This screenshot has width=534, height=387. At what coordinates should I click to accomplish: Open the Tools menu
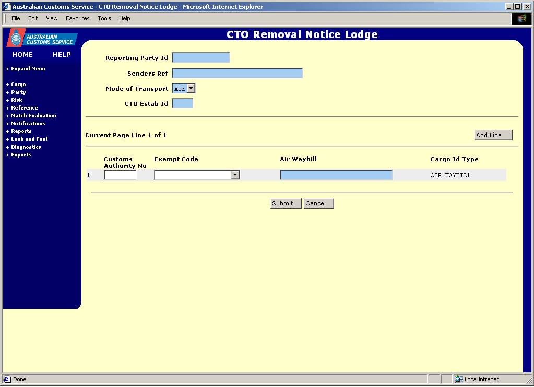(x=104, y=18)
